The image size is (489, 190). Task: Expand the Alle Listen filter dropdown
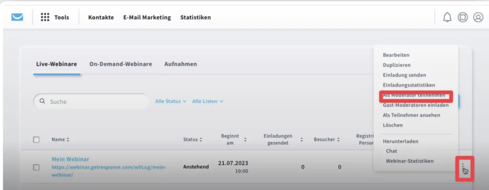pos(208,101)
